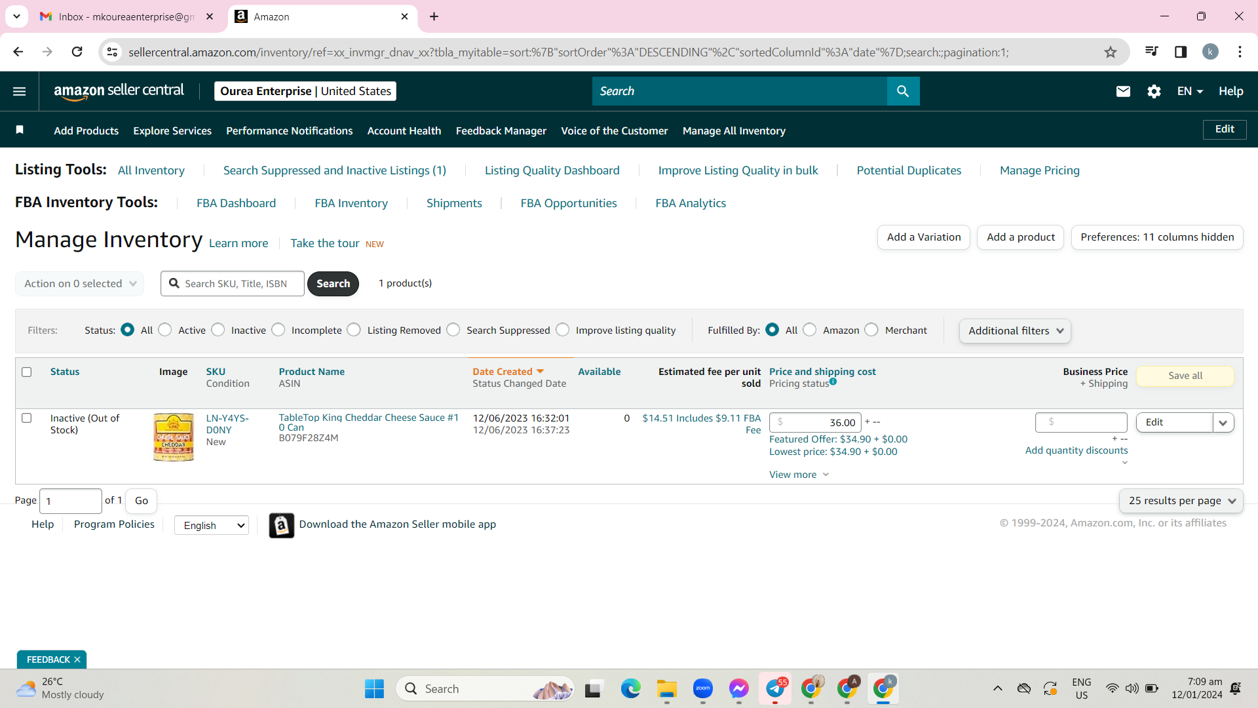Click the black Search button for SKU
The width and height of the screenshot is (1258, 708).
pyautogui.click(x=334, y=284)
